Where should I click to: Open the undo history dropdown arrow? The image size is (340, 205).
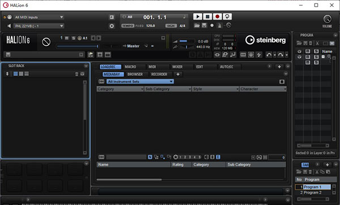click(275, 55)
